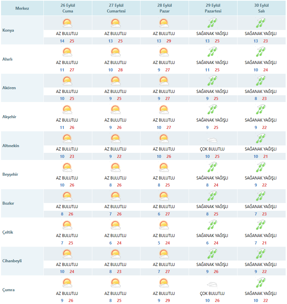The width and height of the screenshot is (287, 304).
Task: Click Çumra's overcast cloud icon for 29 Eylül
Action: (x=212, y=284)
